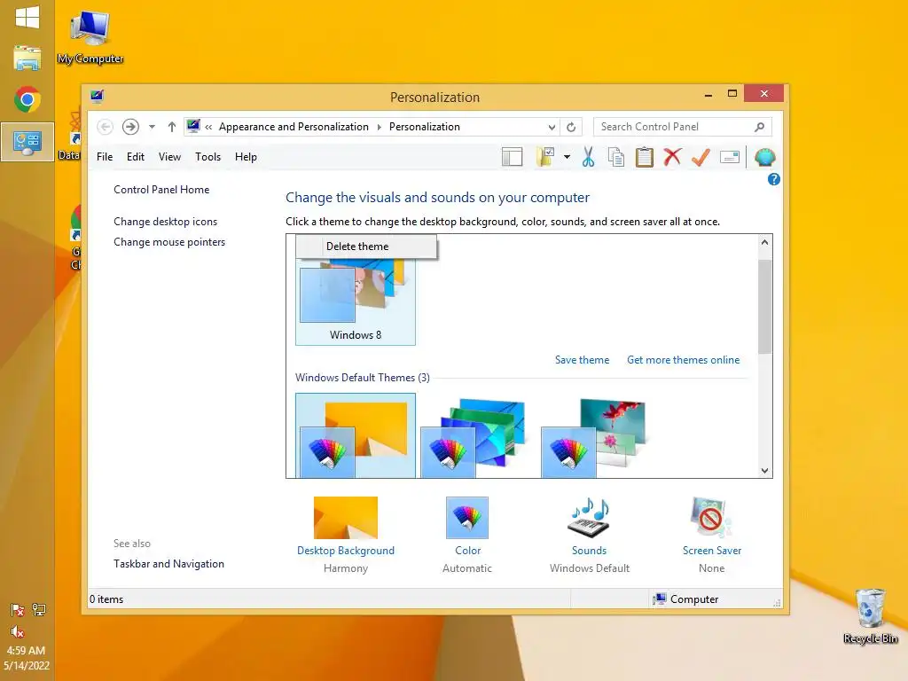908x681 pixels.
Task: Click the double chevron in address bar
Action: point(208,127)
